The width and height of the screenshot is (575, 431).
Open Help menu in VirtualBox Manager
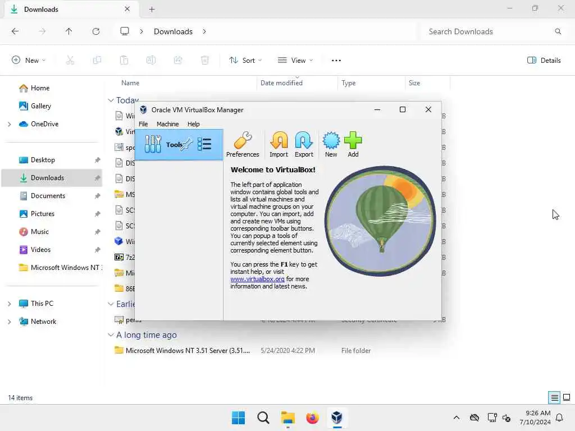click(193, 124)
